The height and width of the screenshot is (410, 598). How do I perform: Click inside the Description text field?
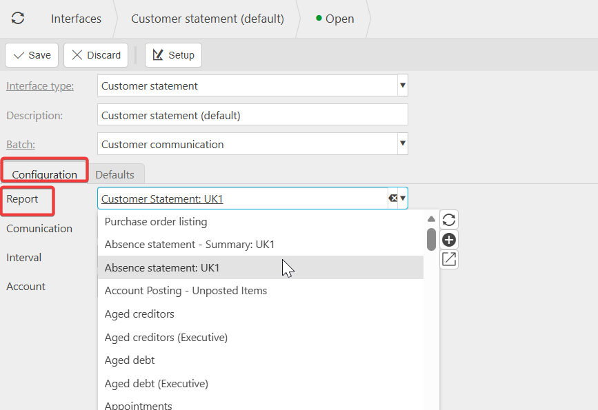click(252, 115)
